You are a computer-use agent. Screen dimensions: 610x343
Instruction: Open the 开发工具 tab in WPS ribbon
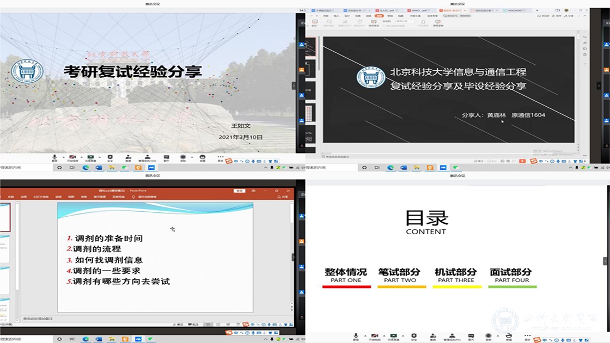(415, 16)
